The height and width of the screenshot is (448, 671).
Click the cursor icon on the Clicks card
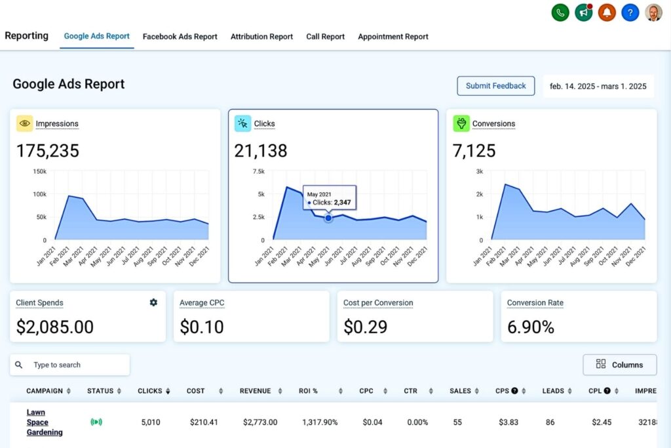[244, 123]
